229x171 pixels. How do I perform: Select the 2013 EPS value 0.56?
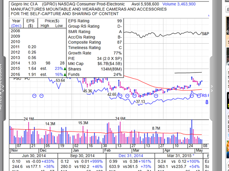(32, 58)
